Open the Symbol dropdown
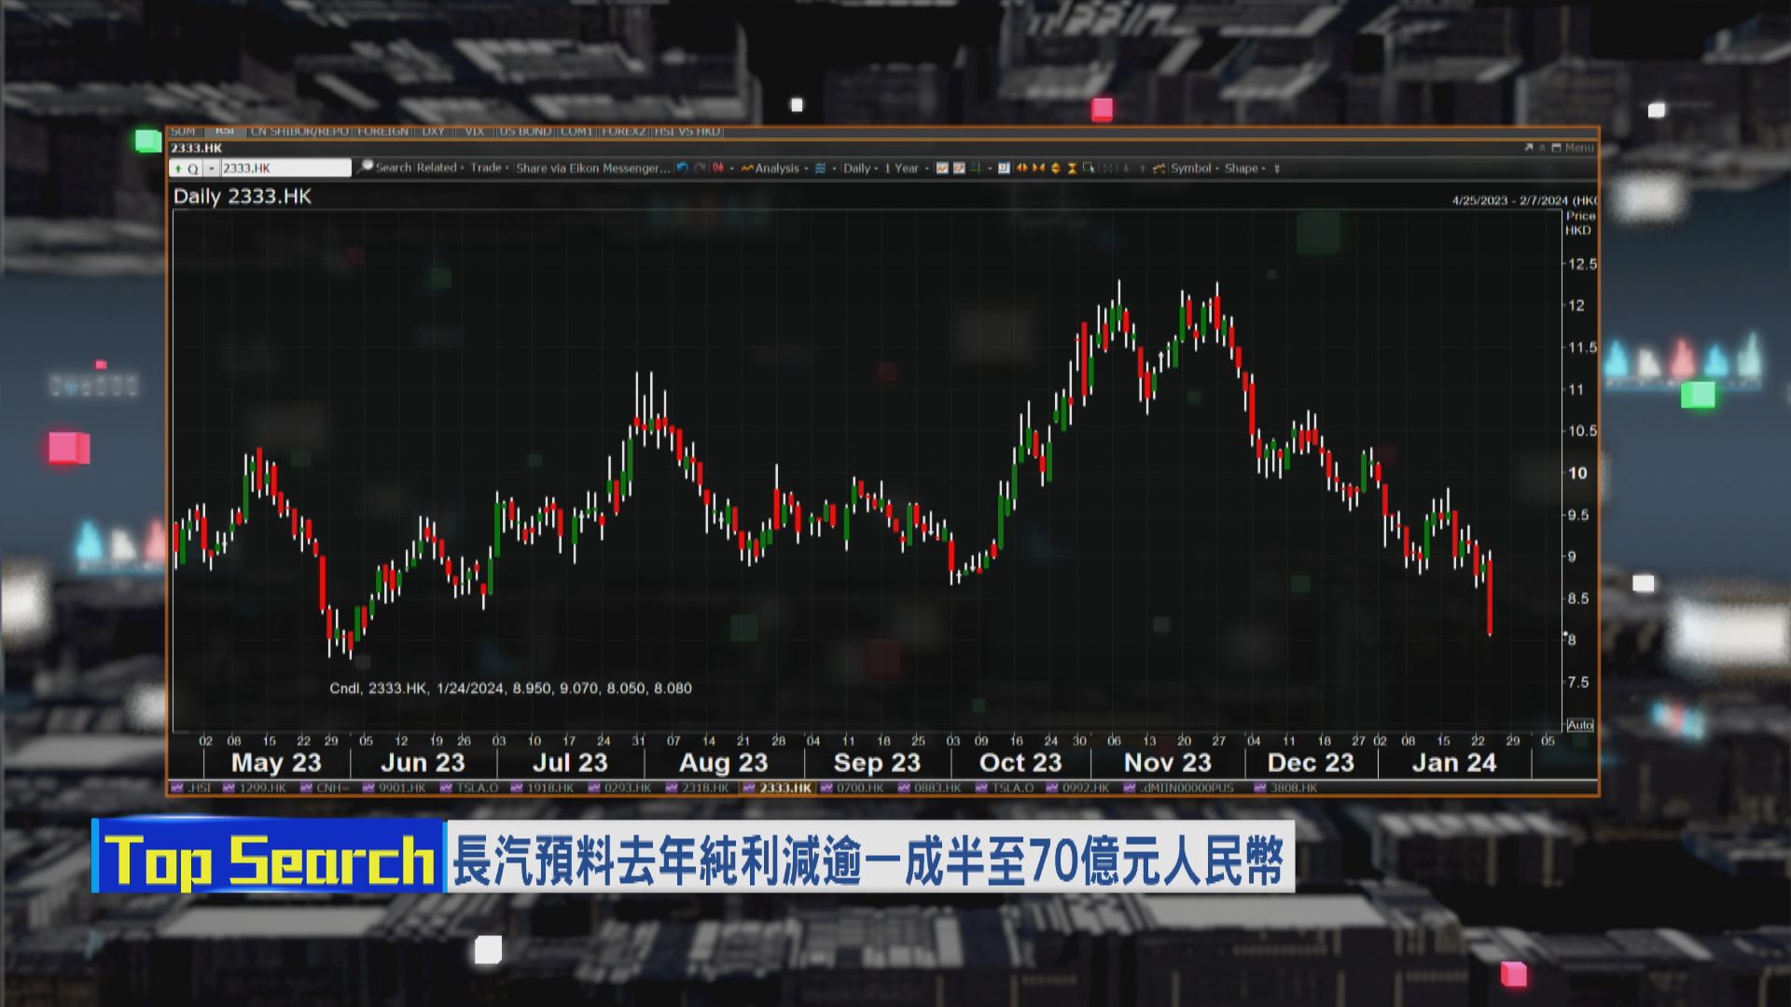This screenshot has width=1791, height=1007. tap(1194, 168)
